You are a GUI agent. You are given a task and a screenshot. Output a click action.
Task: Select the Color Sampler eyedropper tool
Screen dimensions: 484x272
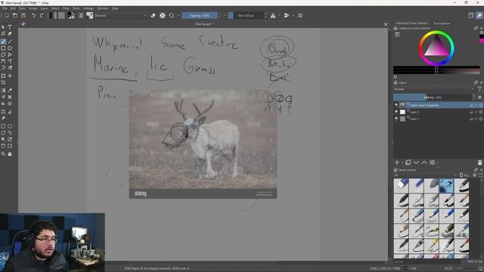10,91
